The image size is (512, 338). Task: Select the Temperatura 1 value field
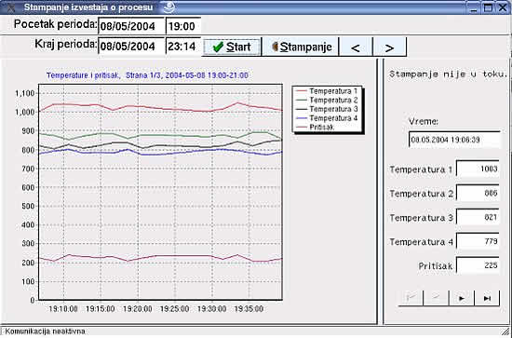[x=478, y=169]
